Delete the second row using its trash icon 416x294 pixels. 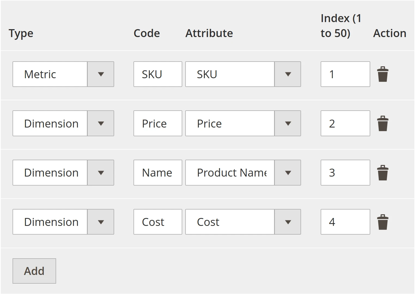pos(382,123)
